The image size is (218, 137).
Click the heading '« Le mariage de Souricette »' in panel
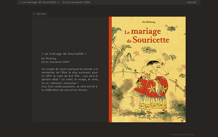tap(64, 54)
